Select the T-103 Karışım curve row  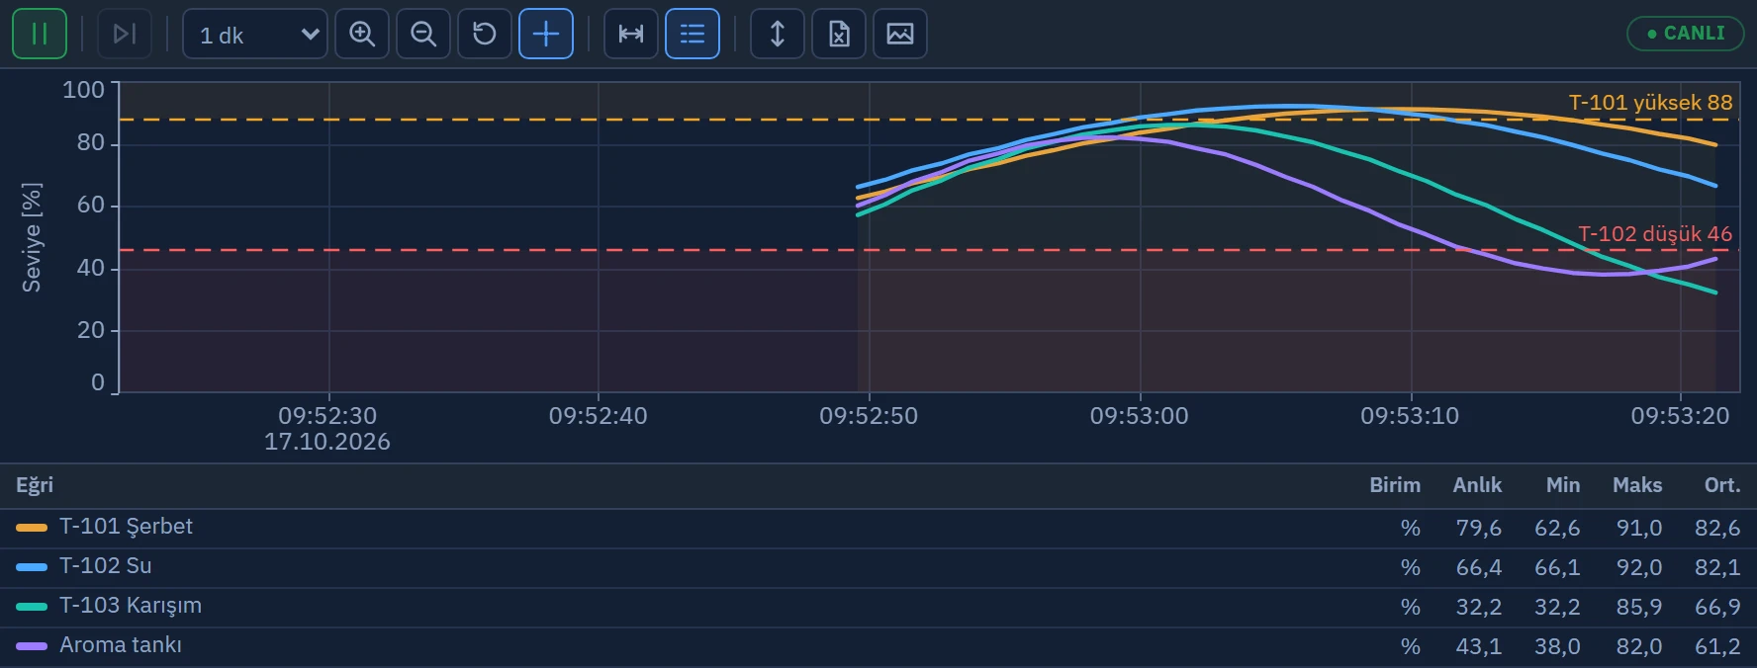click(x=878, y=607)
